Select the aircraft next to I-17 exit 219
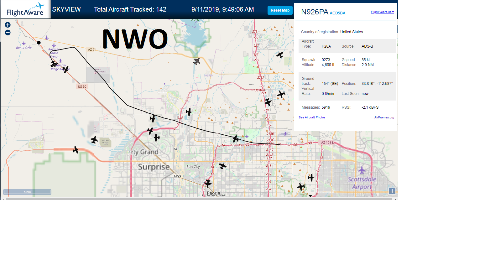This screenshot has height=270, width=485. (268, 102)
